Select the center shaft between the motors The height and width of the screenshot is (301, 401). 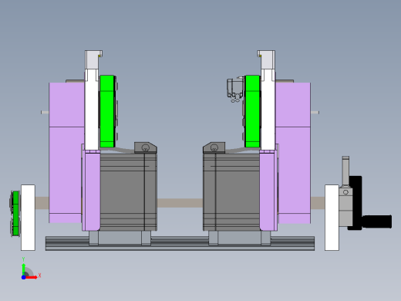180,203
